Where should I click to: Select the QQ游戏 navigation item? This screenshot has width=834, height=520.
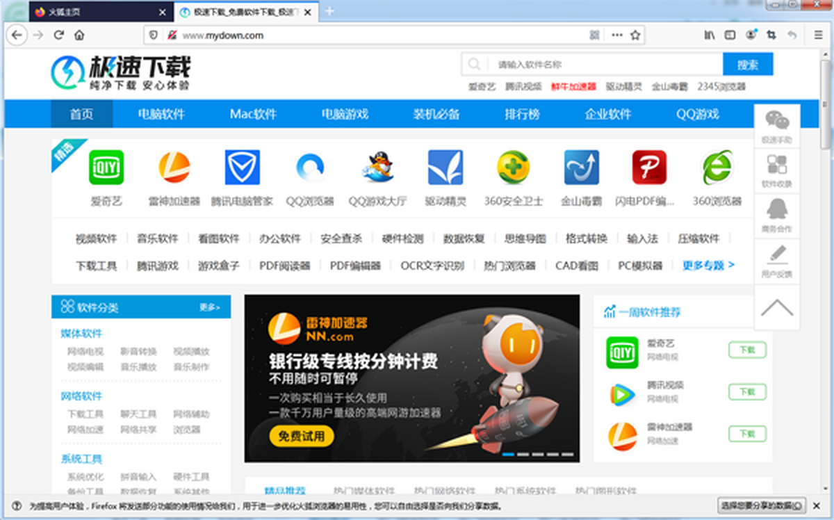click(x=697, y=114)
